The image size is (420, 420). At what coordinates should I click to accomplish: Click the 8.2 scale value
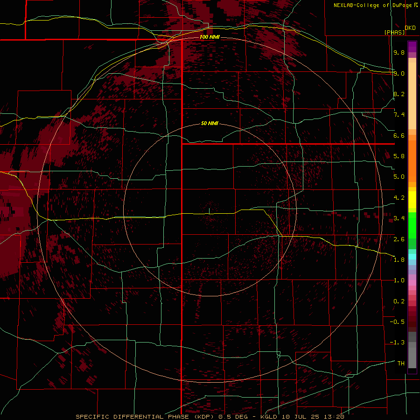tap(399, 94)
